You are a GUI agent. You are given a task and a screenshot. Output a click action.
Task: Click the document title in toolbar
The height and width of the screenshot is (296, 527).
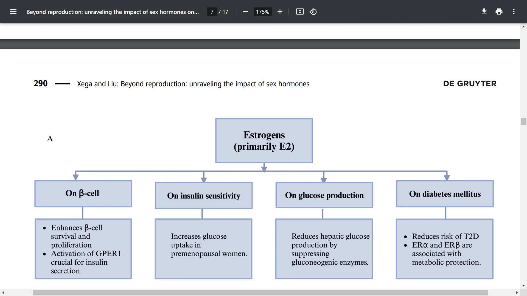tap(113, 12)
